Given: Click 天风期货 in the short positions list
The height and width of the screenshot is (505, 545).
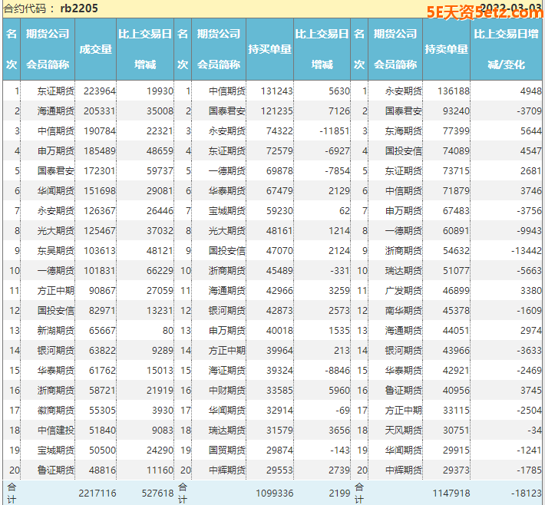Looking at the screenshot, I should point(403,430).
